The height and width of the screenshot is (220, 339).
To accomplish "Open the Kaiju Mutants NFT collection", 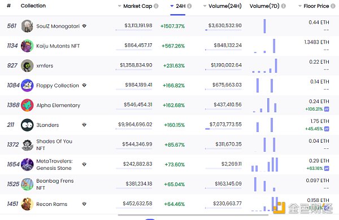I will [58, 46].
